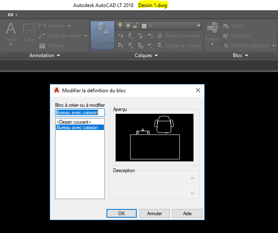Click Modifier attributs tool
278x233 pixels.
(x=246, y=46)
